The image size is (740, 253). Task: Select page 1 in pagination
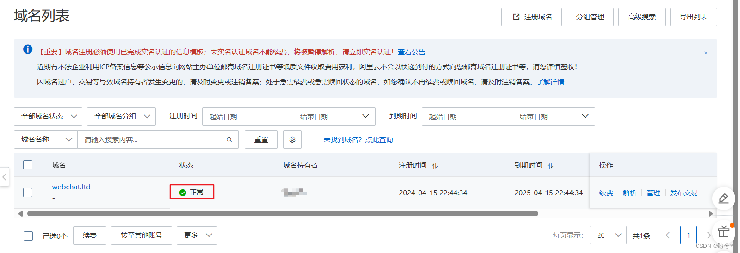click(x=688, y=235)
